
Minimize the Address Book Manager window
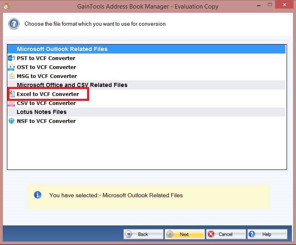(x=259, y=5)
